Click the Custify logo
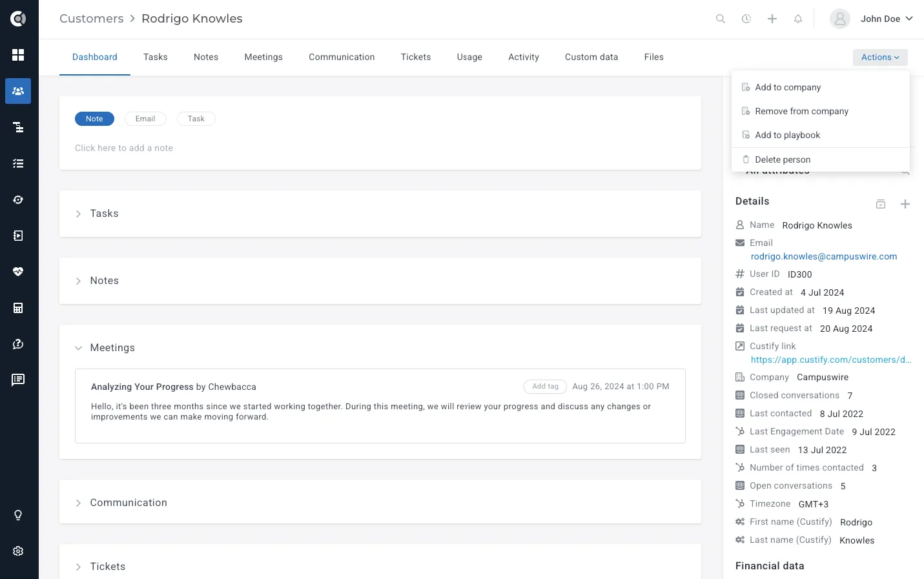 click(x=18, y=19)
